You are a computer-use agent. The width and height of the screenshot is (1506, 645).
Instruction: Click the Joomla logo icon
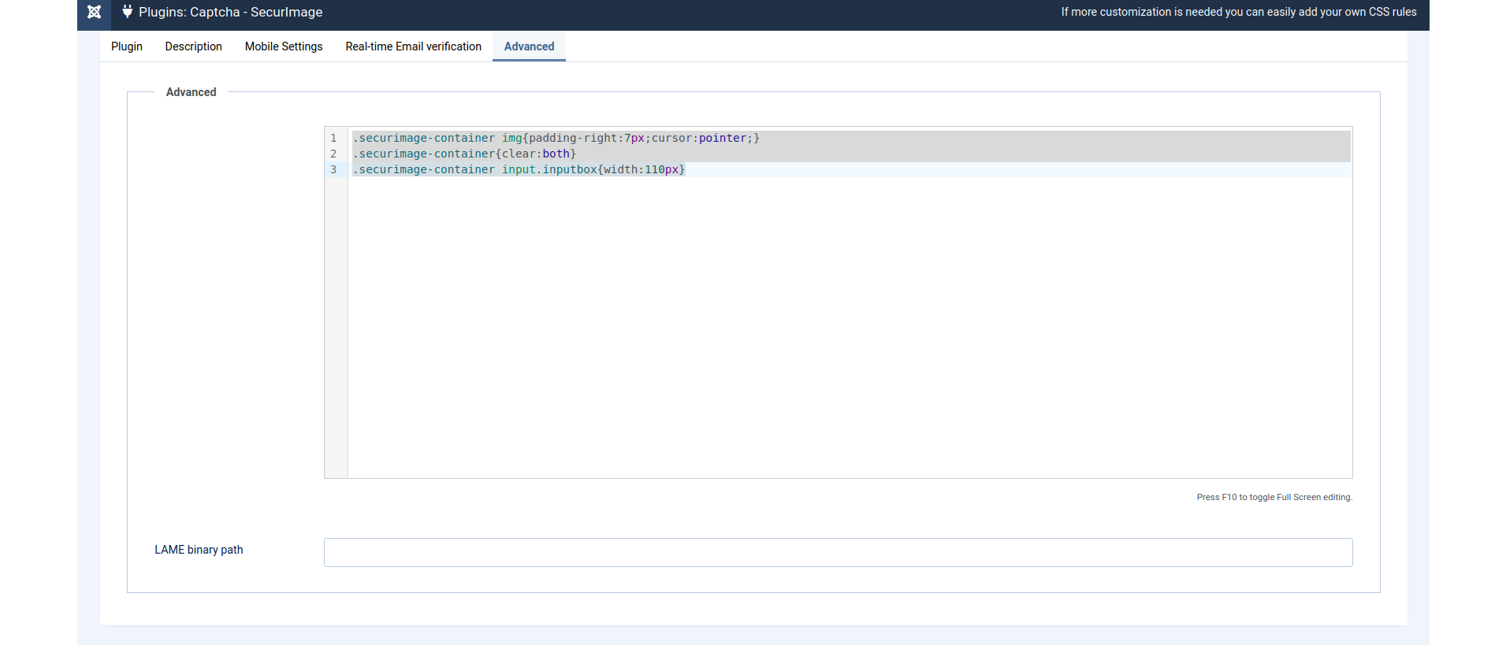[94, 12]
